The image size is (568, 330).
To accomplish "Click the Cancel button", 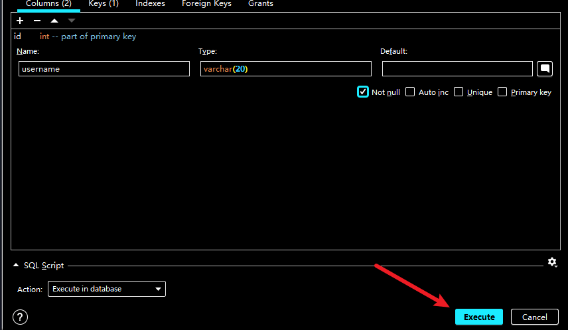I will 534,317.
